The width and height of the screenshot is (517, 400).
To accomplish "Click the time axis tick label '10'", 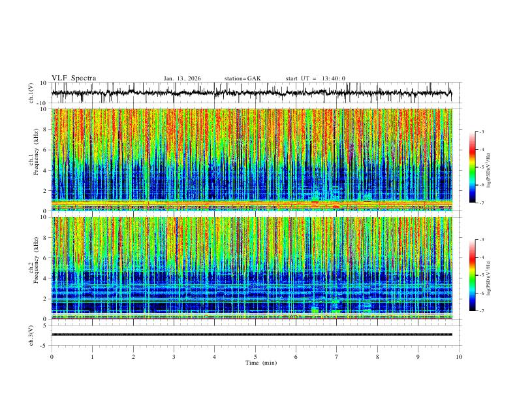I will pos(459,357).
